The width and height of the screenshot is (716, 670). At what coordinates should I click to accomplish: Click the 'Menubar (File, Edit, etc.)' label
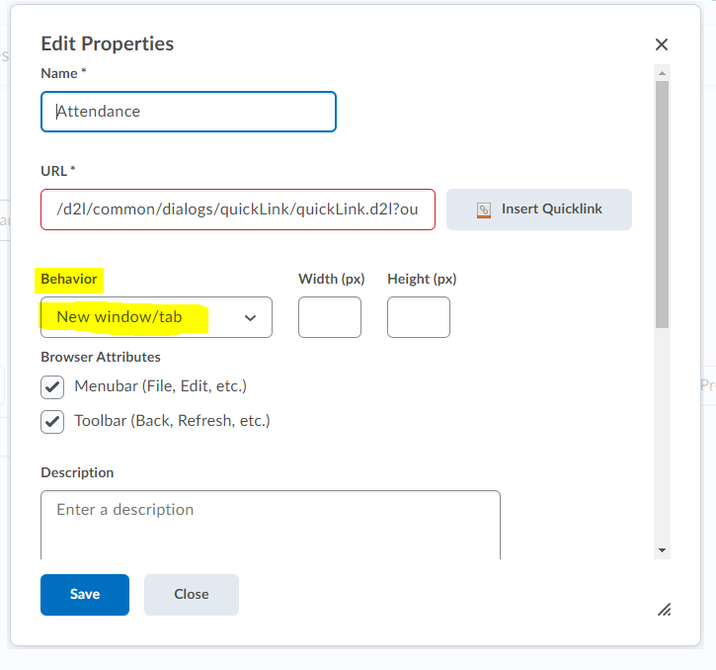point(160,385)
